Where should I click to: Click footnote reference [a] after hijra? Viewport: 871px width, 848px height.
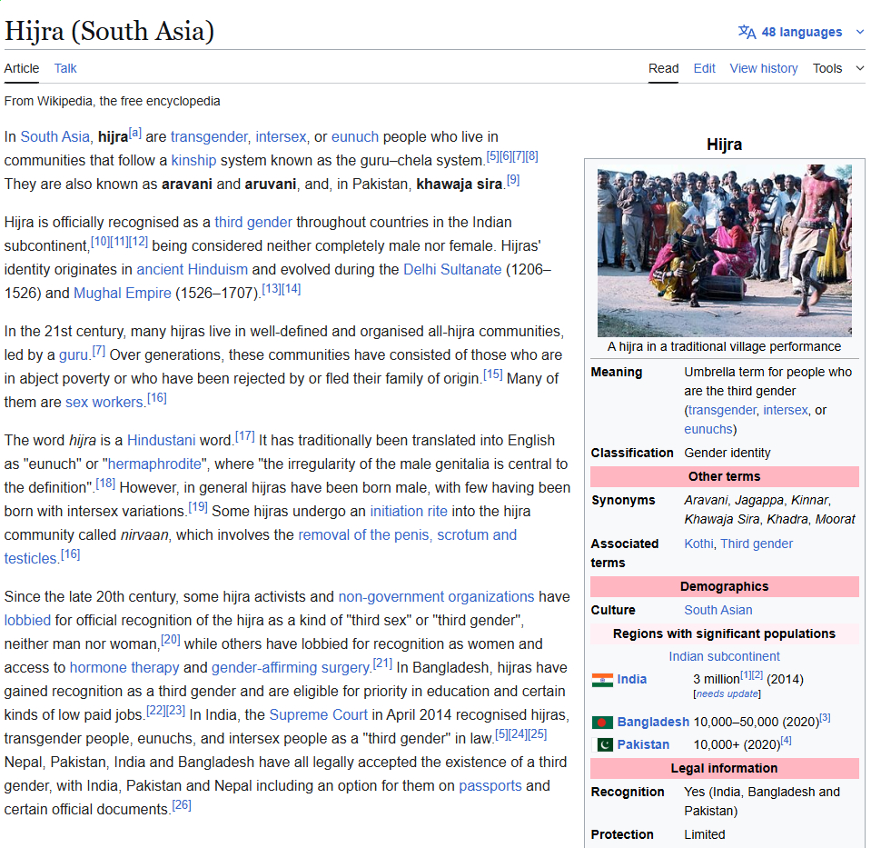pos(135,134)
